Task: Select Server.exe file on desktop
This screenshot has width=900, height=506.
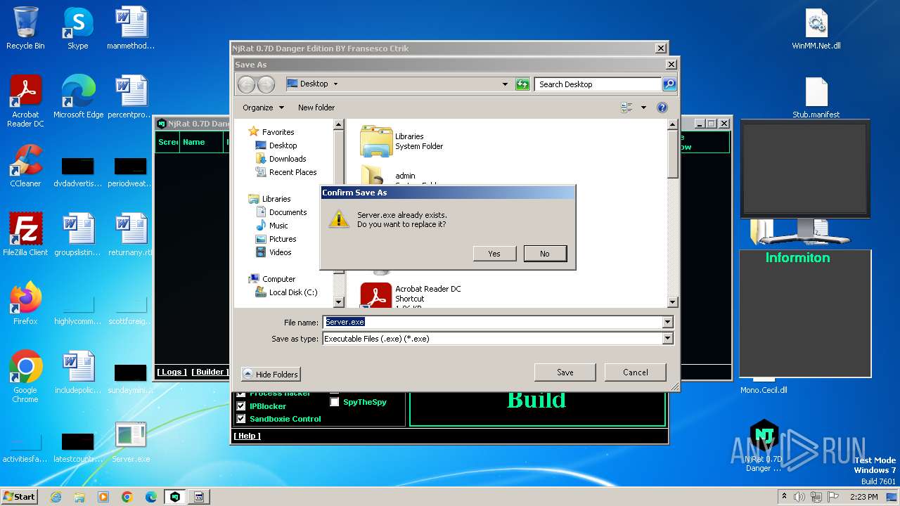Action: point(131,441)
